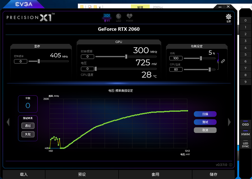
Task: Click the score value box showing 0
Action: click(x=28, y=104)
